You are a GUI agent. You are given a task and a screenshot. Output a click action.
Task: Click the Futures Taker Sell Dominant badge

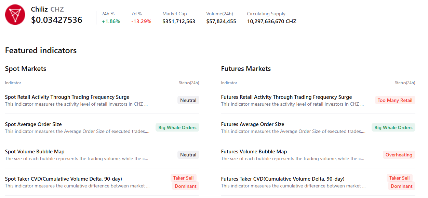pyautogui.click(x=400, y=182)
